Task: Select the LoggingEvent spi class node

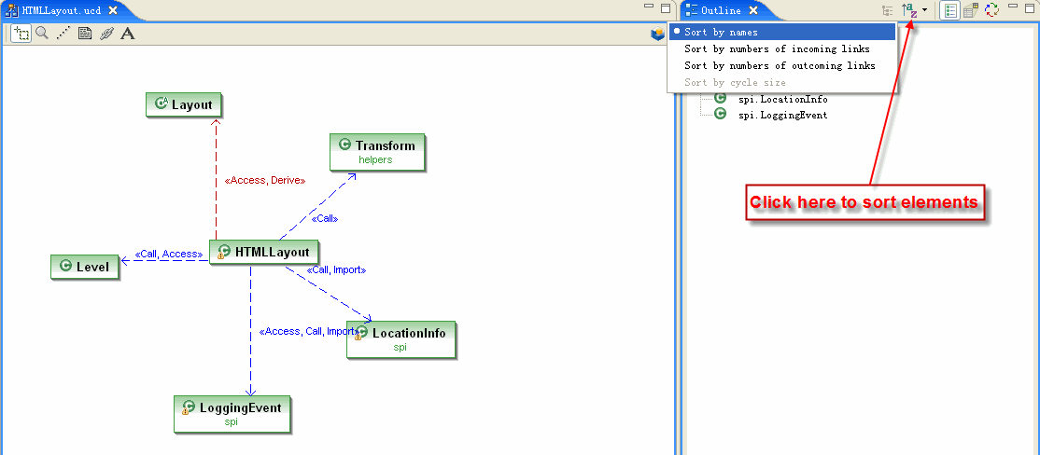Action: 232,414
